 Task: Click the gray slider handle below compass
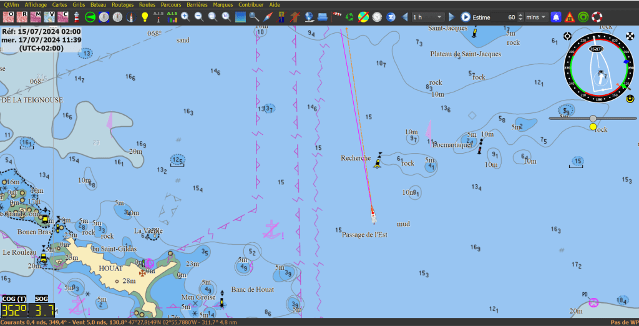point(593,118)
